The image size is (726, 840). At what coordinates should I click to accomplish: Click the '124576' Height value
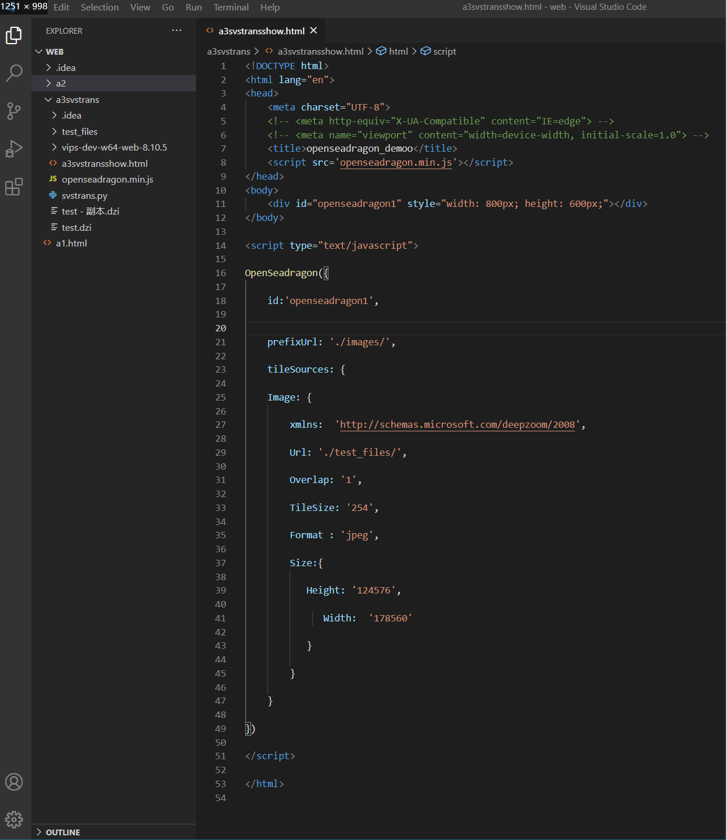click(373, 590)
